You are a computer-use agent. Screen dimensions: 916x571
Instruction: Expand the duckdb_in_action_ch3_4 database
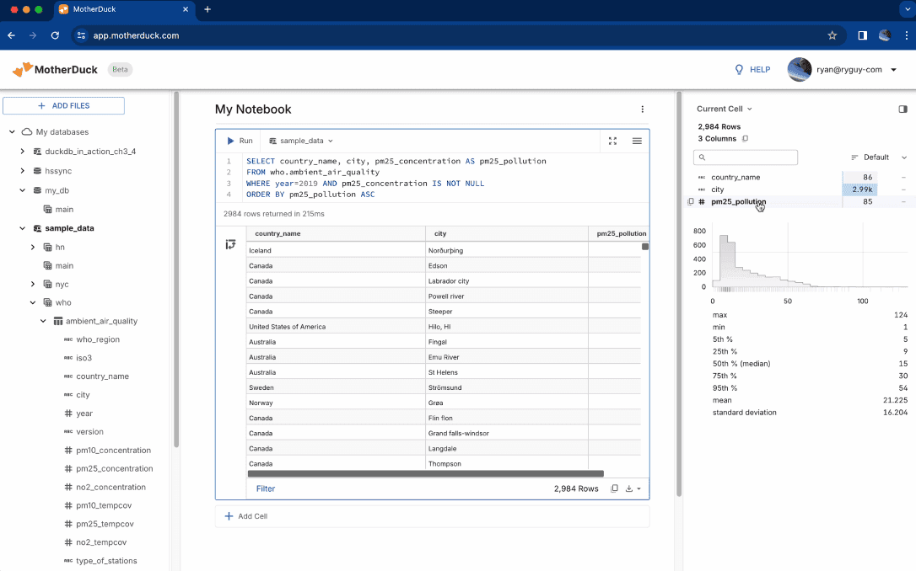point(23,152)
